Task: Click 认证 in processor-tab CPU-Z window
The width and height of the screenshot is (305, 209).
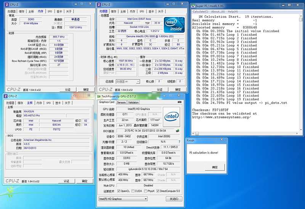Action: pos(160,89)
